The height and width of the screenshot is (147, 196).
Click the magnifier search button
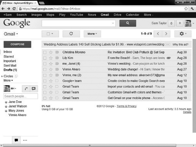(128, 23)
